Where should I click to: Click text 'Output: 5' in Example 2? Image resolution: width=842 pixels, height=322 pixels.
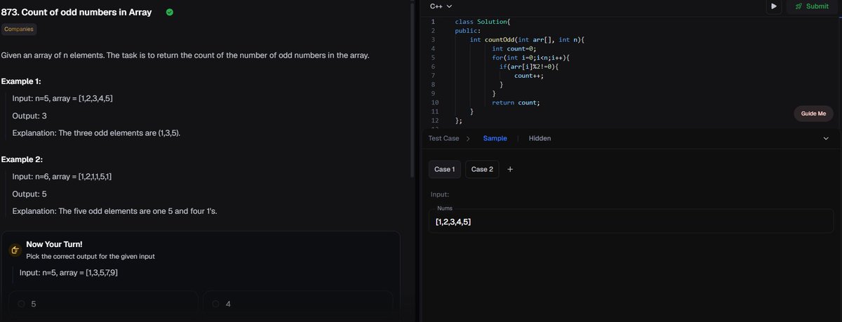point(29,194)
